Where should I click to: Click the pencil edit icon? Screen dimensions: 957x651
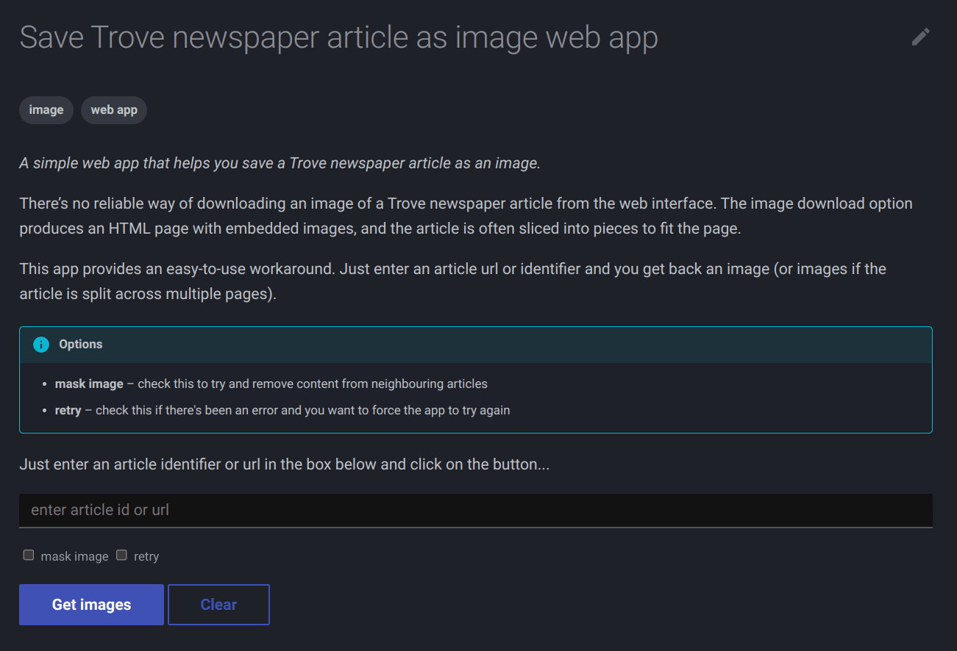[920, 37]
